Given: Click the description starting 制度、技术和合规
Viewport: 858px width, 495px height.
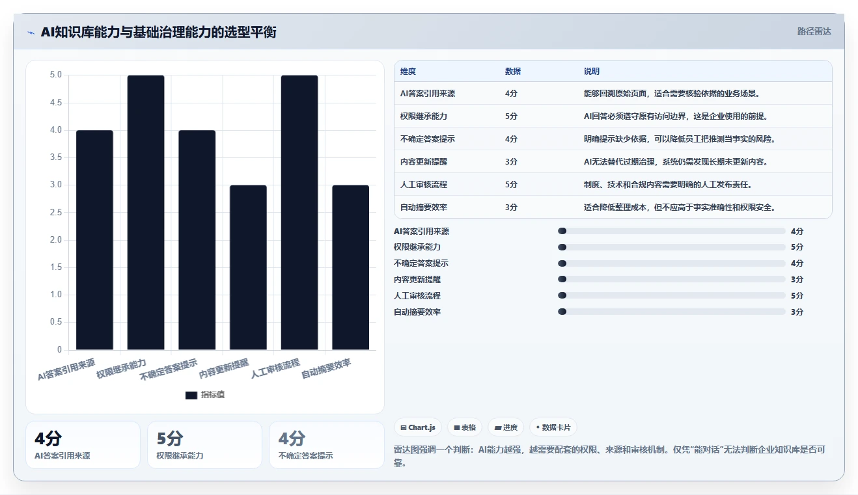Looking at the screenshot, I should point(669,185).
